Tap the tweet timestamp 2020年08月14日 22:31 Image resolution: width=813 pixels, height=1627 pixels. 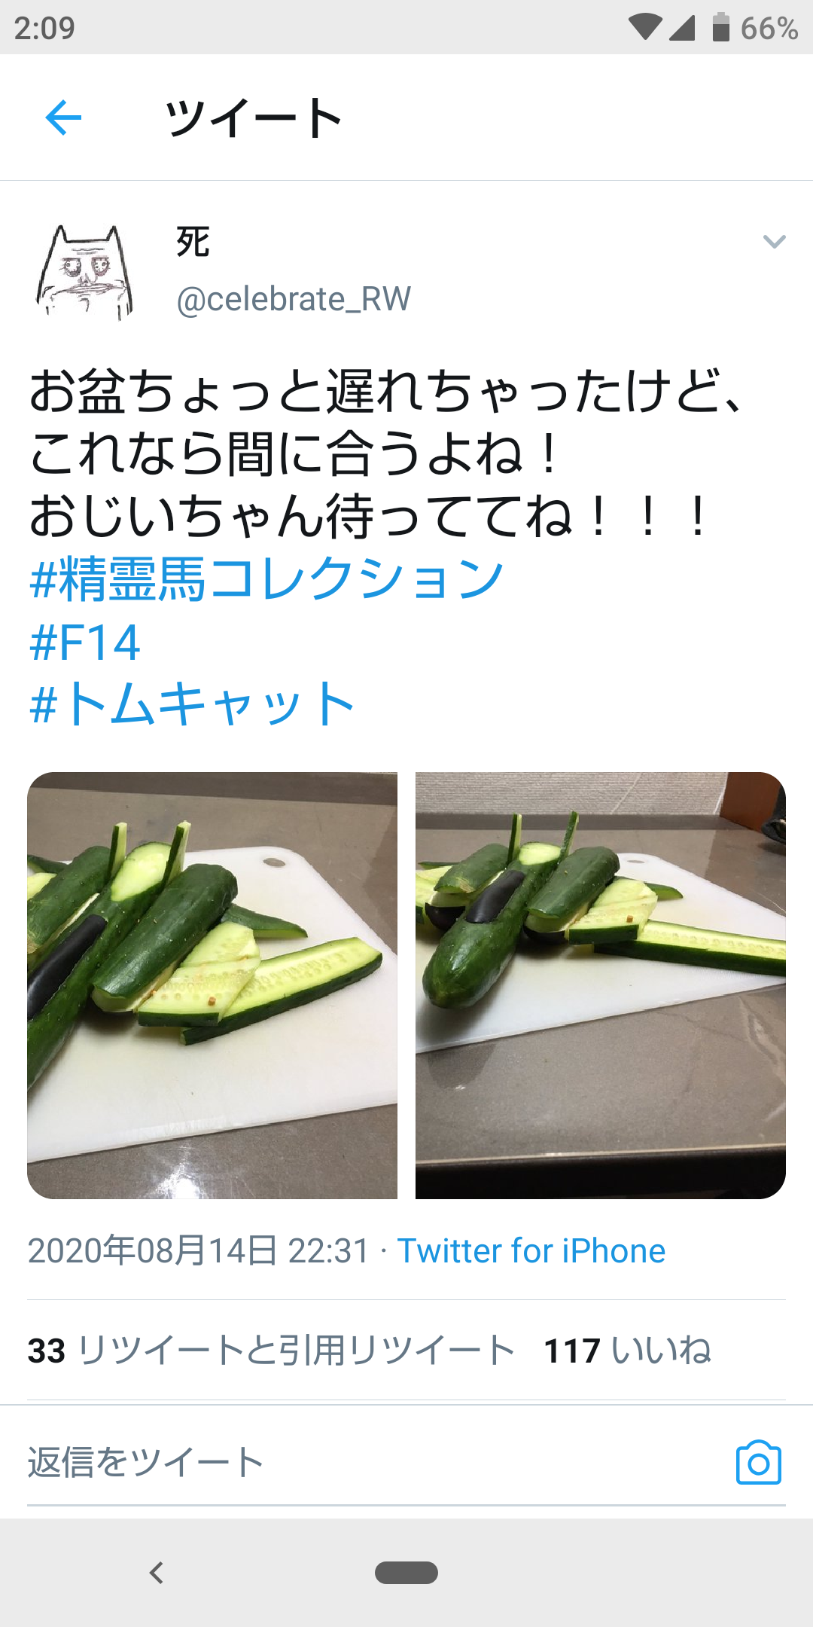199,1250
